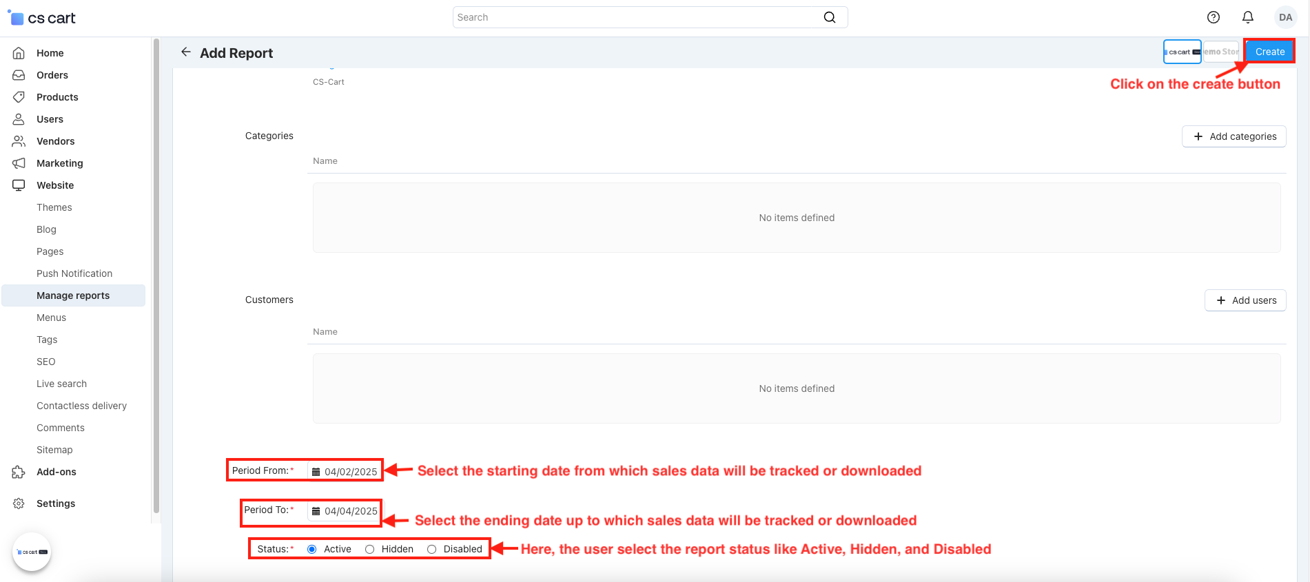Image resolution: width=1310 pixels, height=582 pixels.
Task: Click the DA user avatar
Action: coord(1285,17)
